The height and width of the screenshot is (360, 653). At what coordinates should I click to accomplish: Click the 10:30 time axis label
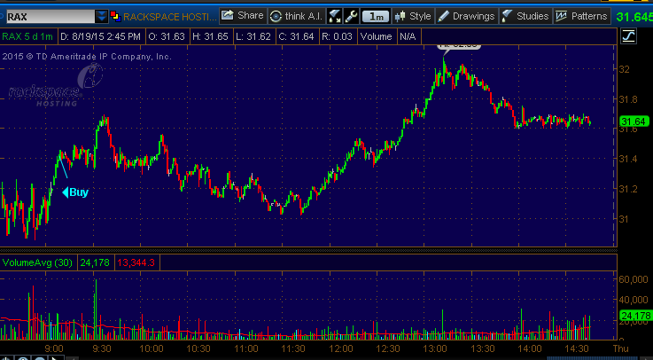pos(198,348)
